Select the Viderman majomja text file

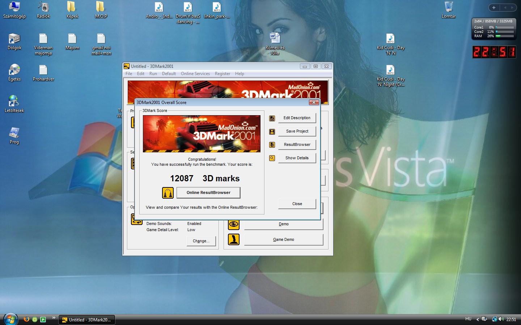point(43,44)
